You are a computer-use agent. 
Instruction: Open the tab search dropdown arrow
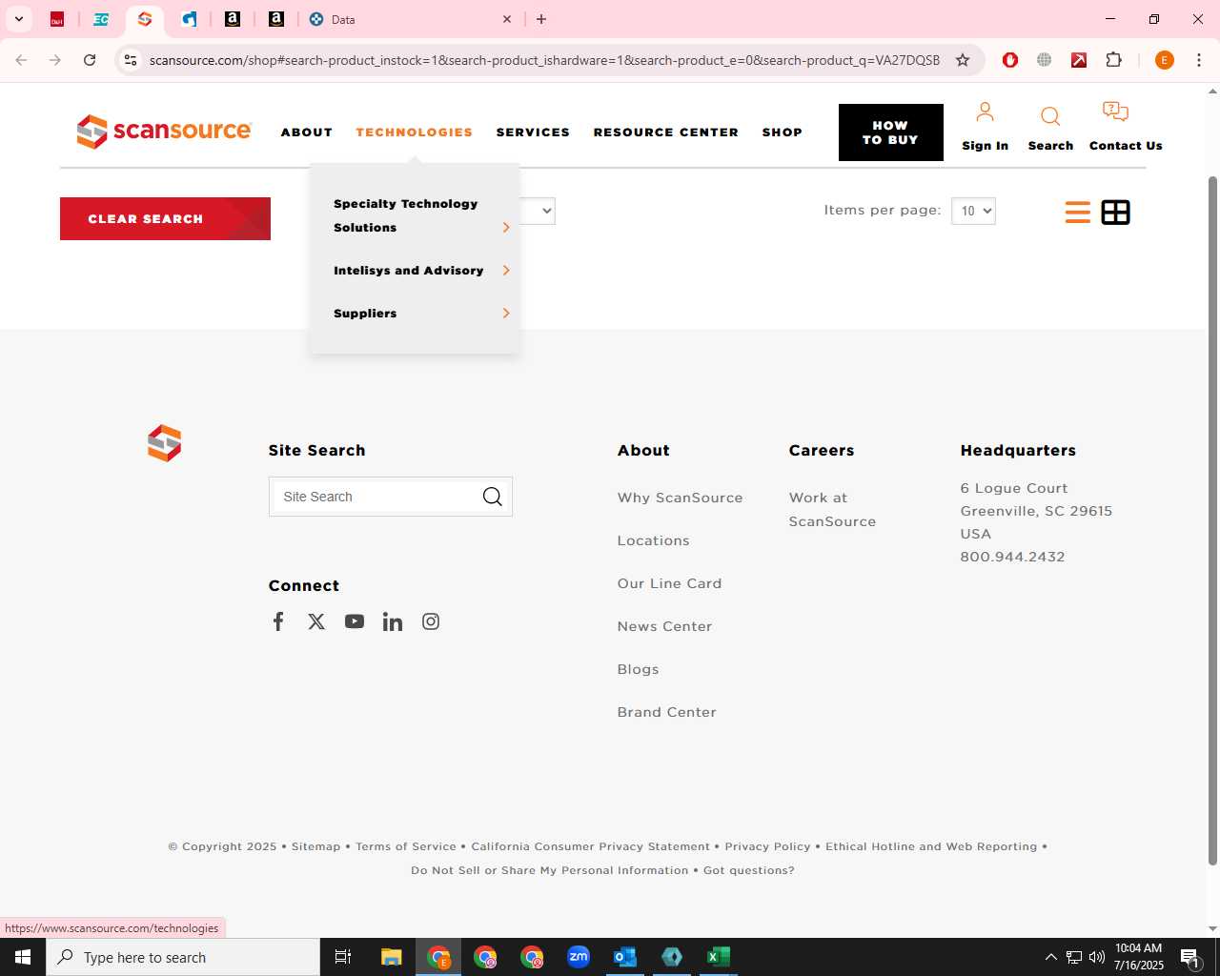coord(18,19)
